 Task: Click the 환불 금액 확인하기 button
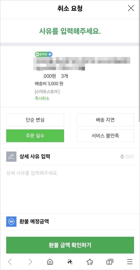(70, 245)
